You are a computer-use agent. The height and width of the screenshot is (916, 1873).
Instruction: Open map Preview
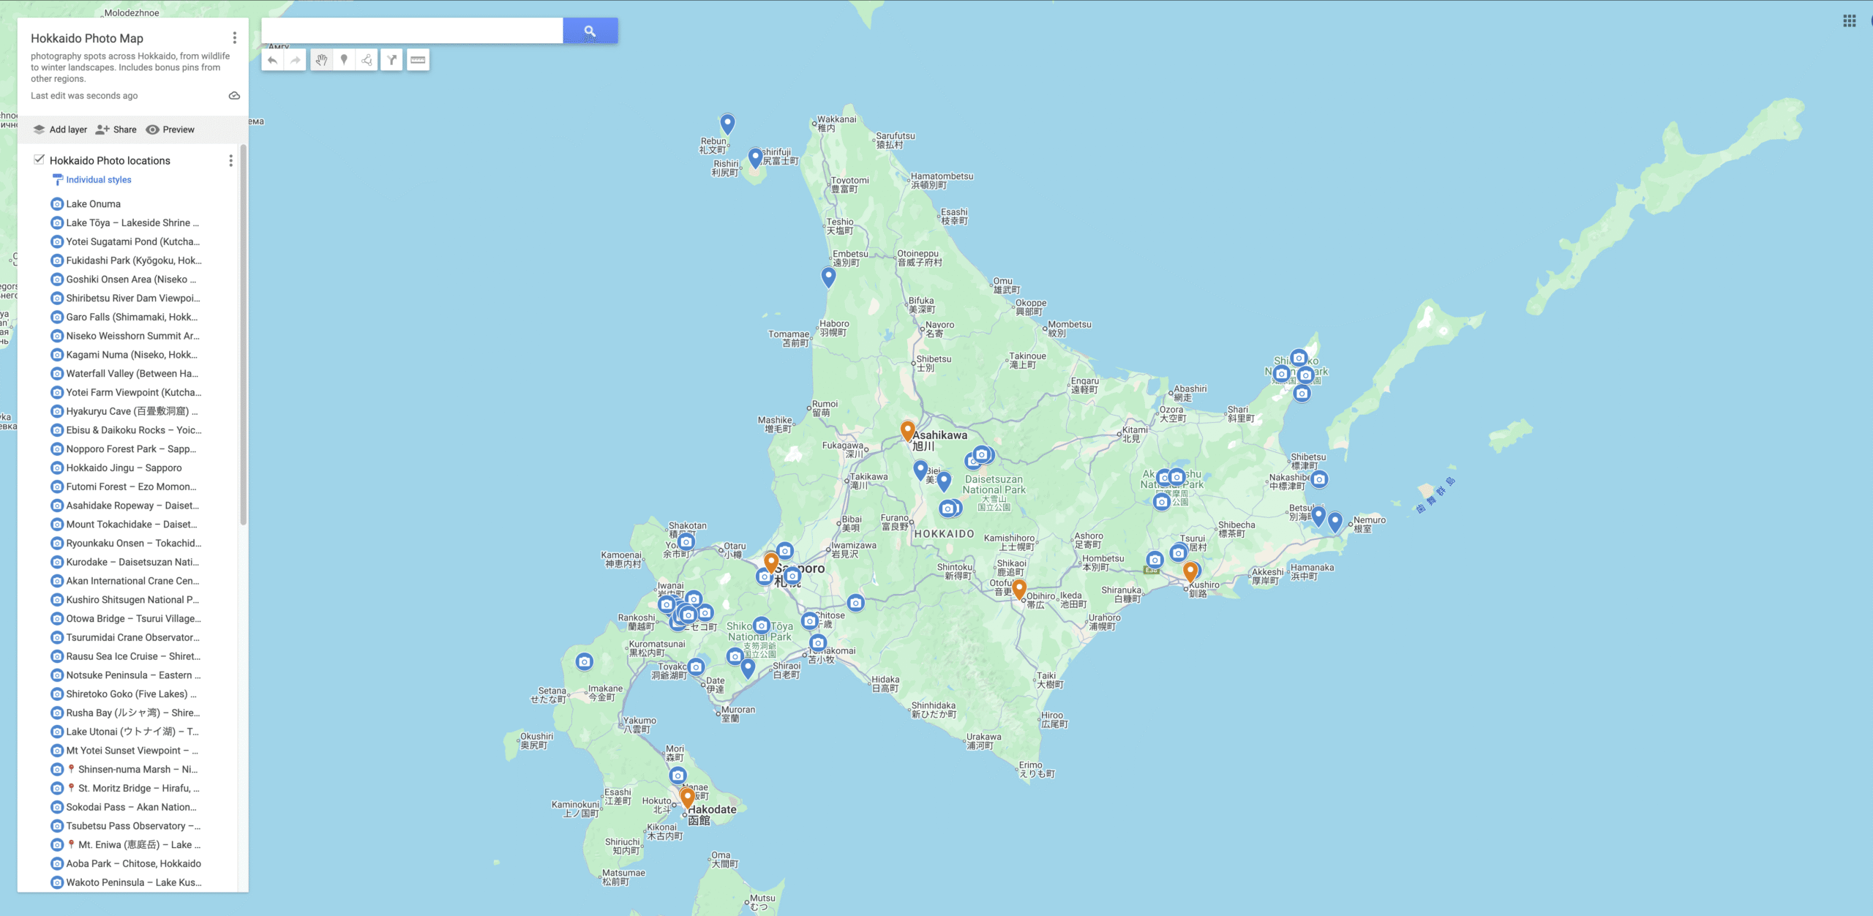click(170, 129)
